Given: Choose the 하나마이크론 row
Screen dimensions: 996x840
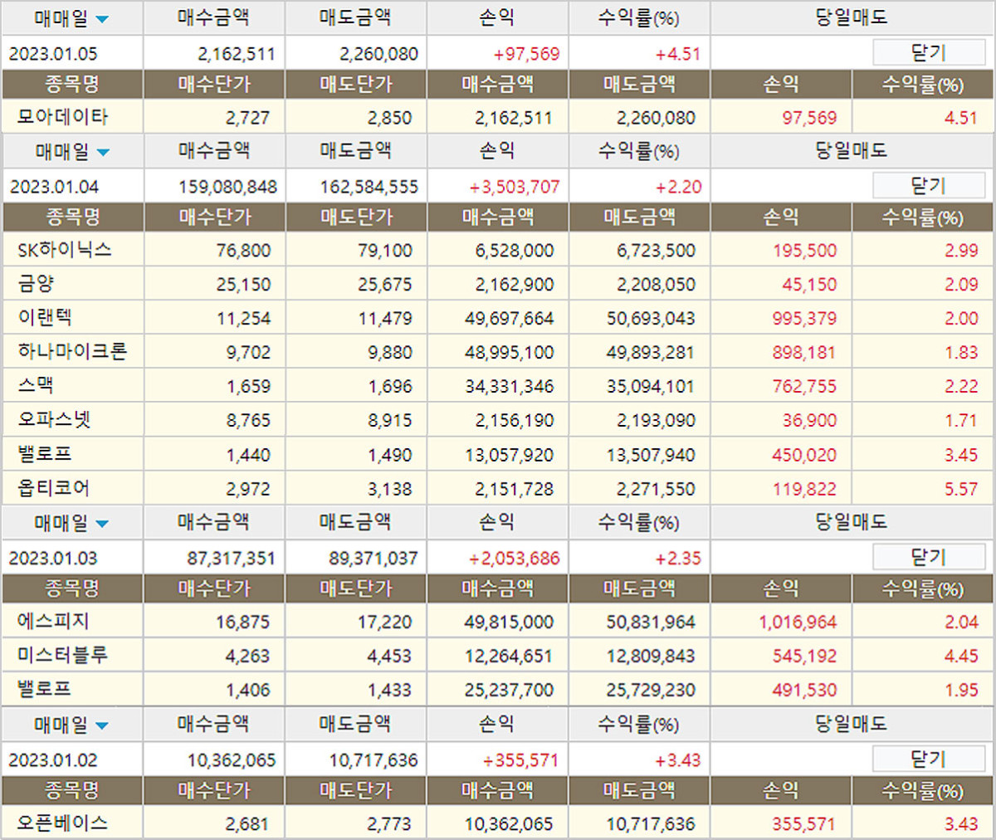Looking at the screenshot, I should 72,352.
